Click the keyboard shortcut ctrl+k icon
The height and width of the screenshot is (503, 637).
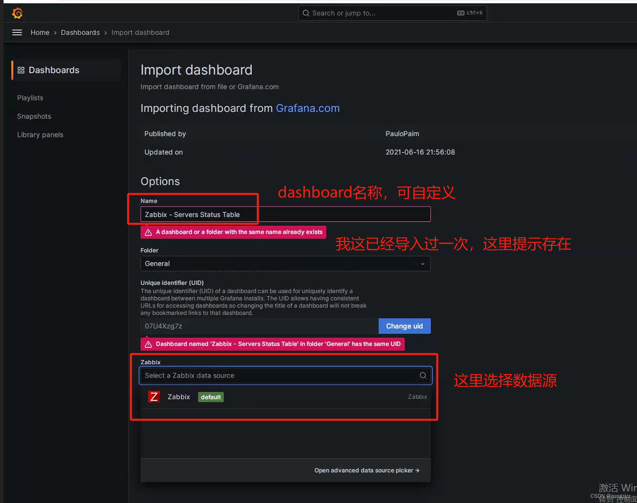pyautogui.click(x=461, y=13)
